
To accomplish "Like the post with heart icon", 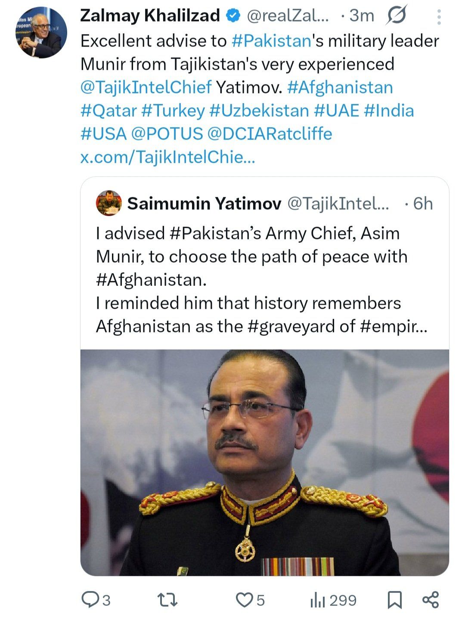I will click(245, 600).
